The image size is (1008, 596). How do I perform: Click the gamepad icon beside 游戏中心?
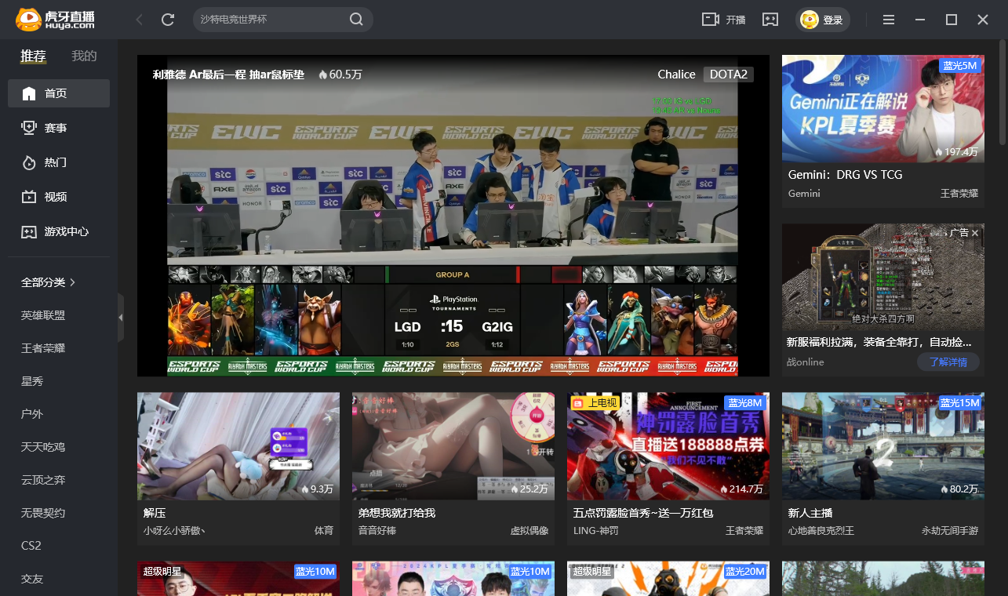[x=29, y=231]
